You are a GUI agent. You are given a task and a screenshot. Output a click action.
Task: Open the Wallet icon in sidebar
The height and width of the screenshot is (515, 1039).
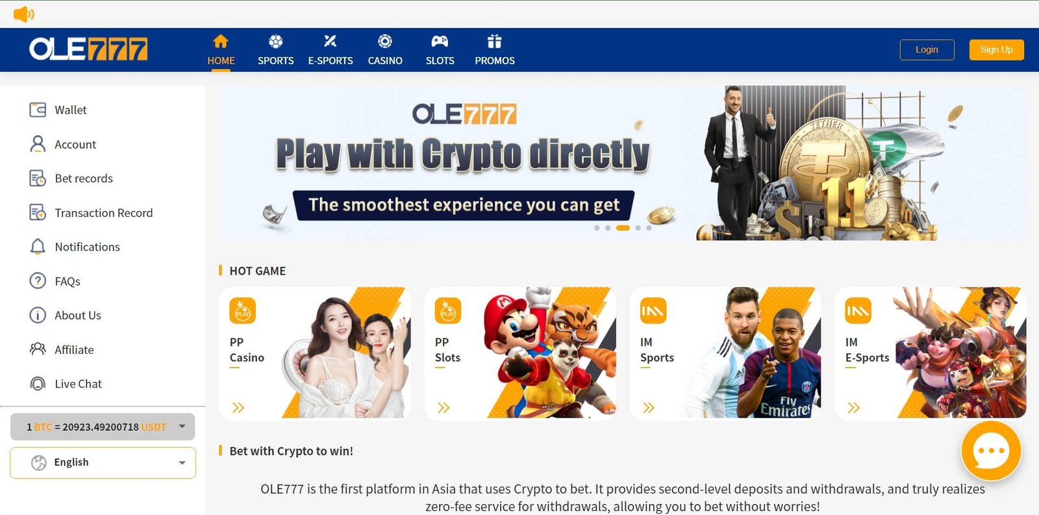click(x=38, y=110)
